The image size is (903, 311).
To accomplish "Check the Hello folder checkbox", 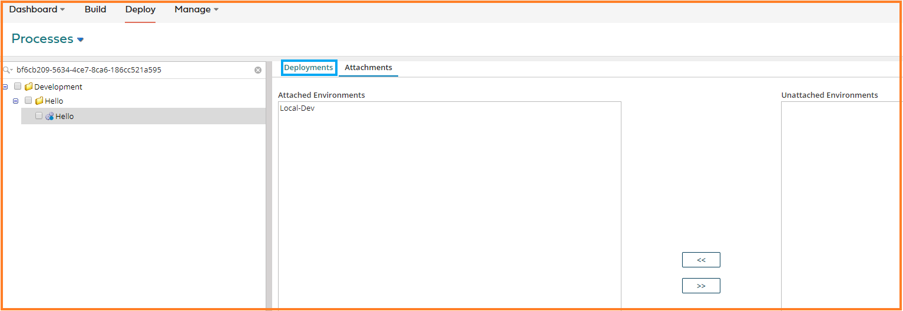I will pos(28,101).
